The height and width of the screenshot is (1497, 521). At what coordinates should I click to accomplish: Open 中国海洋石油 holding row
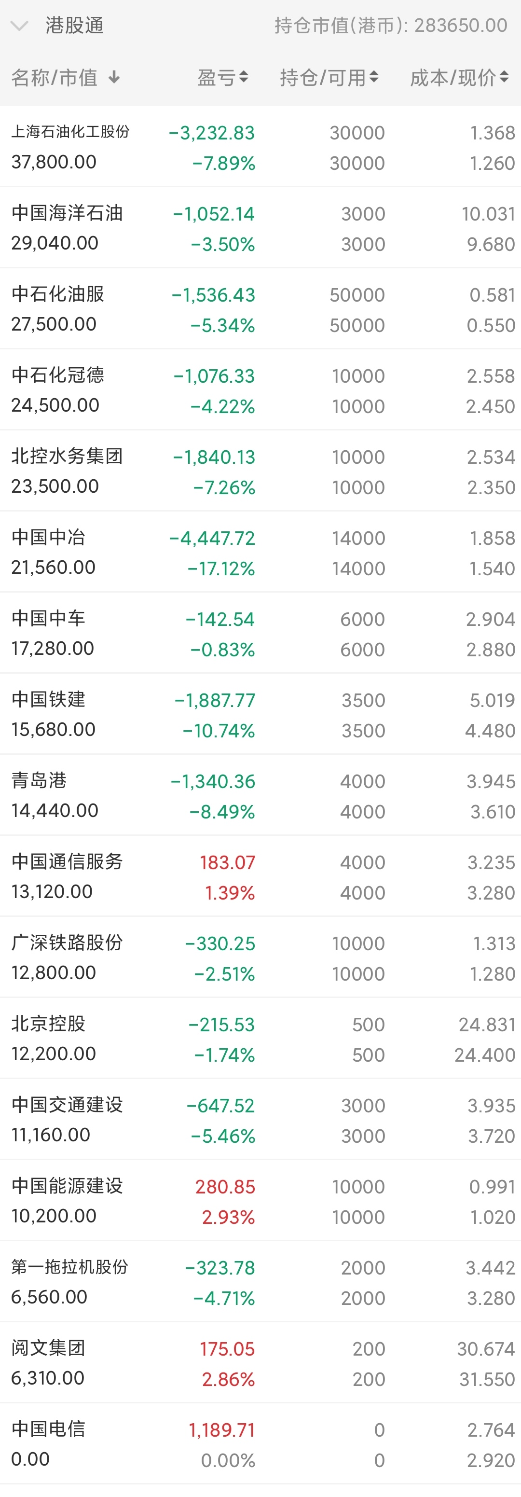[x=260, y=228]
